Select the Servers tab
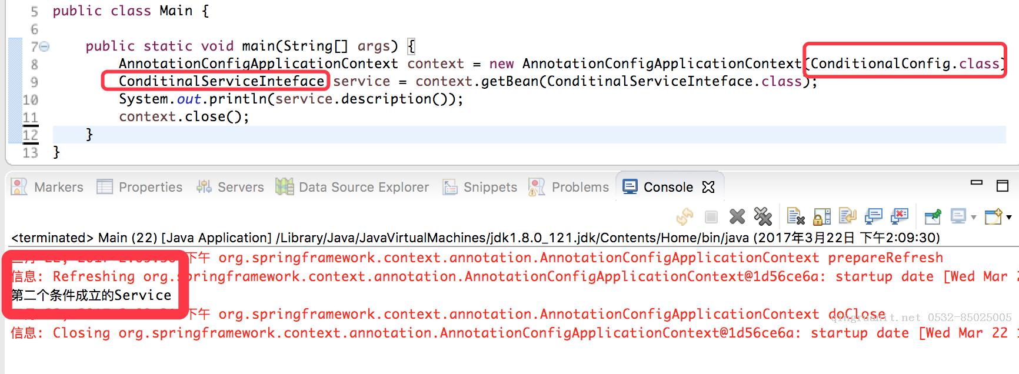 click(x=230, y=187)
